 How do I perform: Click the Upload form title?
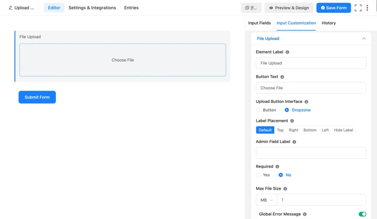click(x=24, y=8)
